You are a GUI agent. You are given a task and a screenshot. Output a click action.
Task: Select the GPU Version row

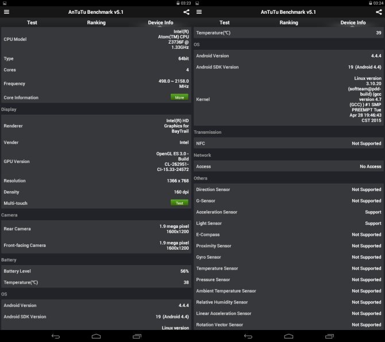pos(97,161)
